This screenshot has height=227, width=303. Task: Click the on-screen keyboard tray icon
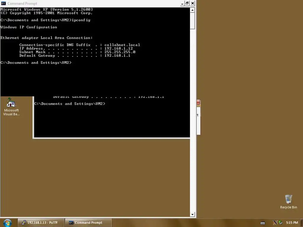pos(263,223)
